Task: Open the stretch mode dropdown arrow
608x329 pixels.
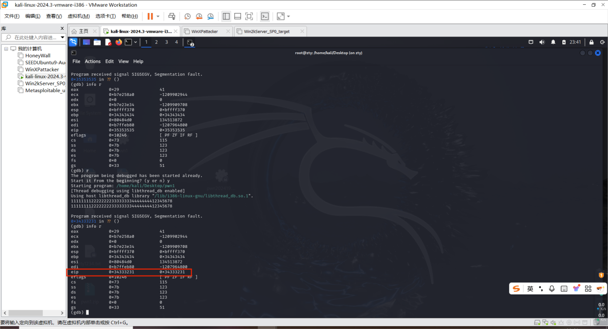Action: tap(288, 16)
